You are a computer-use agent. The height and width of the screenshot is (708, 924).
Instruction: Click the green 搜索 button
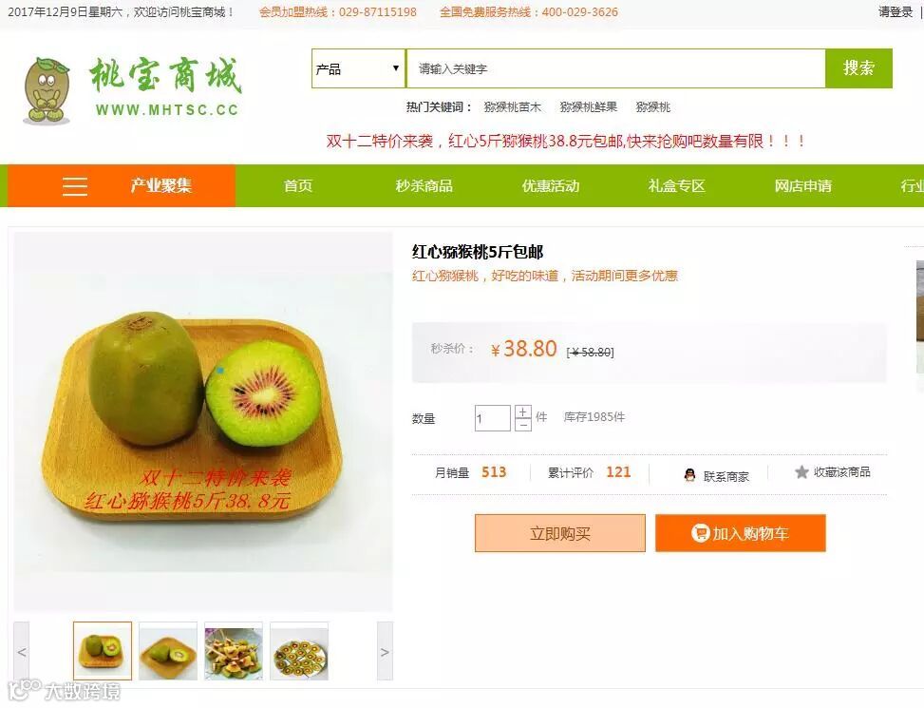click(x=858, y=68)
